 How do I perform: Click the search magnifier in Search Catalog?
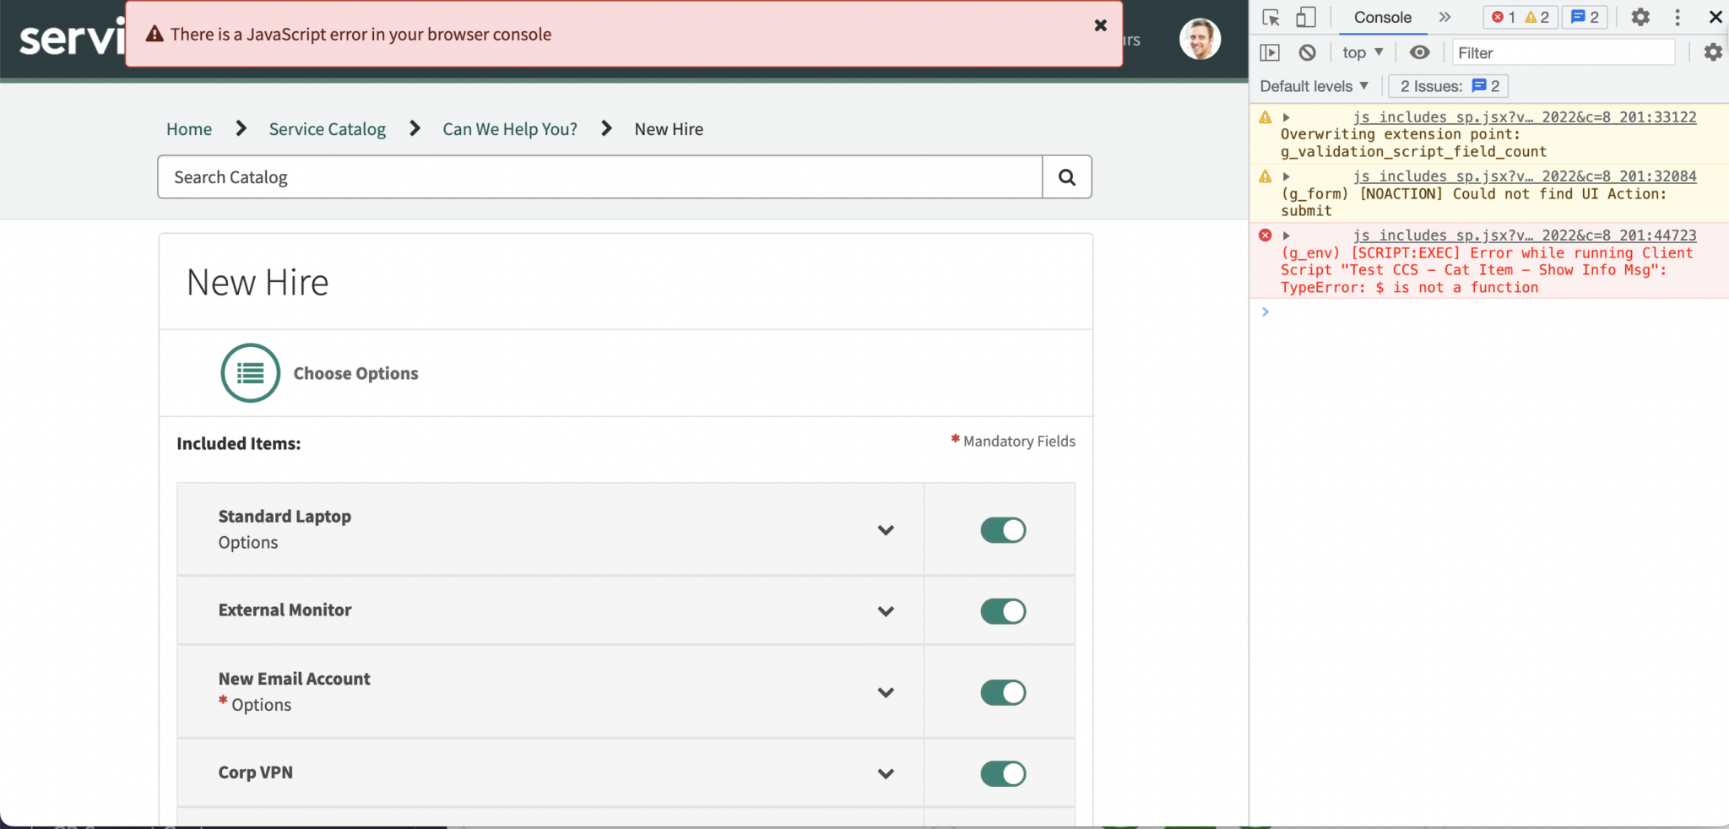click(x=1066, y=176)
